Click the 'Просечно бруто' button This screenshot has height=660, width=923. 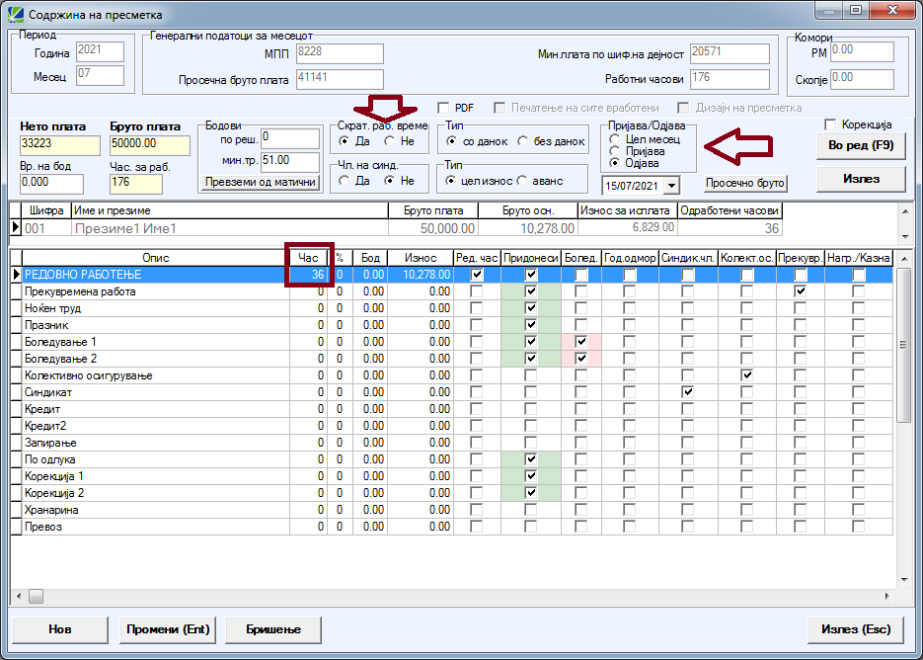[x=745, y=183]
